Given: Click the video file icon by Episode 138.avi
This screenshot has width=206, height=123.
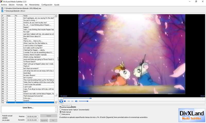Looking at the screenshot, I should coord(2,11).
